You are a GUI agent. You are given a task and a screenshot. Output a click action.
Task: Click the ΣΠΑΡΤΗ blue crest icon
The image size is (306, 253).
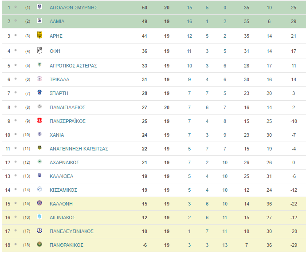(x=39, y=92)
